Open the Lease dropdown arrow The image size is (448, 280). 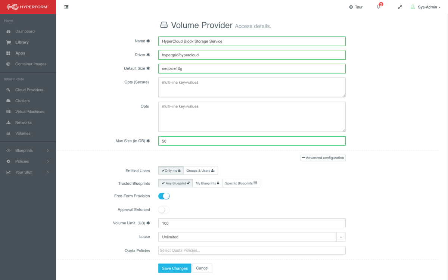tap(341, 237)
